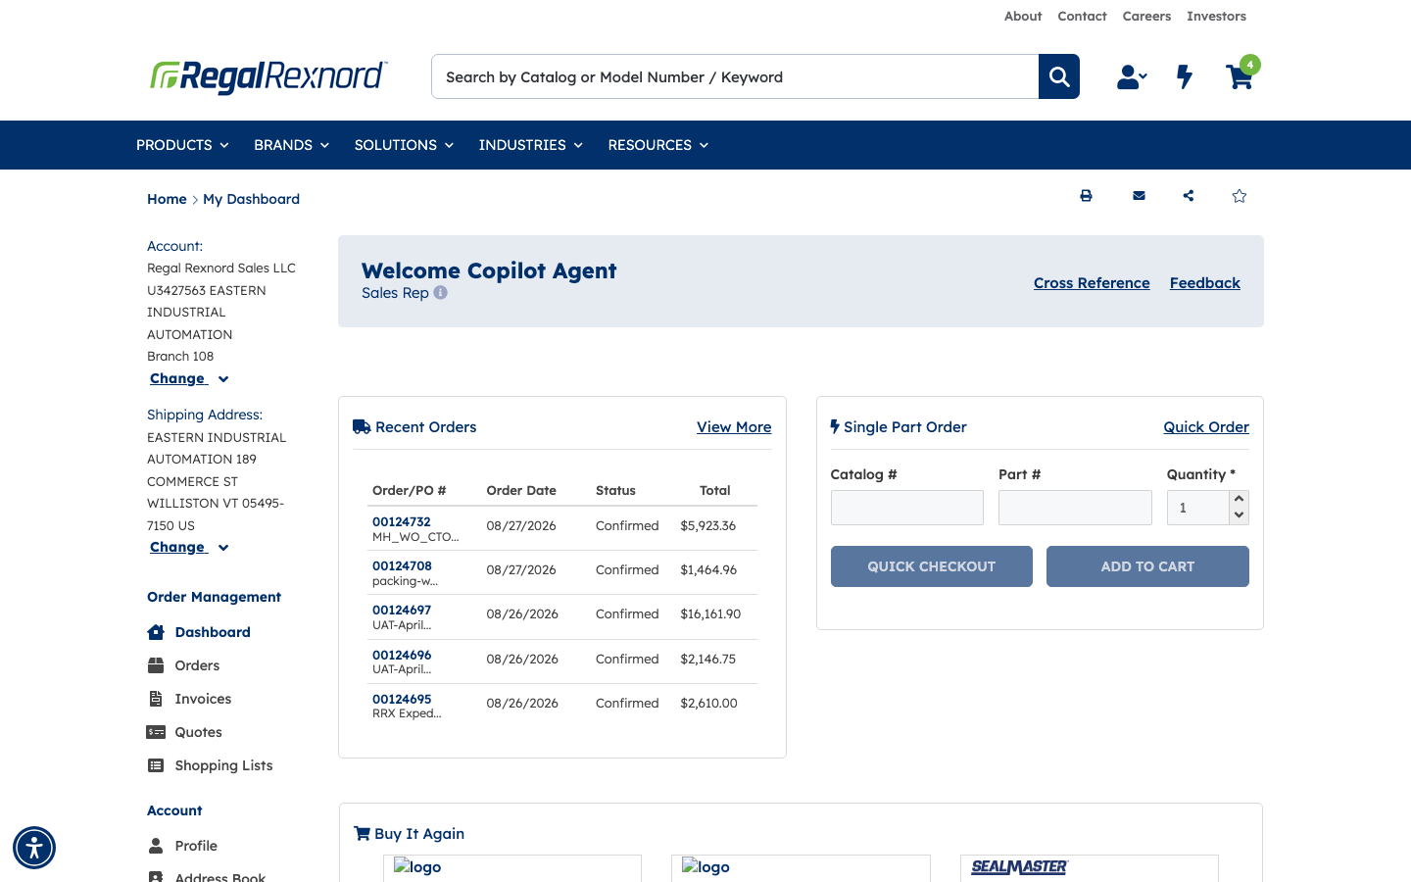Expand the Shipping Address Change dropdown
This screenshot has height=882, width=1411.
[x=189, y=547]
